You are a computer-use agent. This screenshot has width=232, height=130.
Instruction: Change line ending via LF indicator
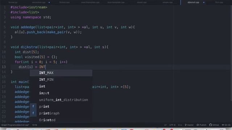click(x=165, y=125)
